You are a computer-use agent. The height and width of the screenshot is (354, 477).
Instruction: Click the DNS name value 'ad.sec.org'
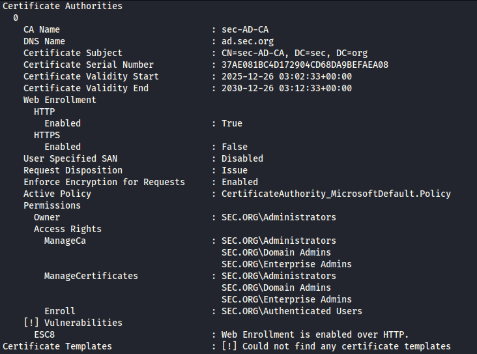(x=248, y=41)
